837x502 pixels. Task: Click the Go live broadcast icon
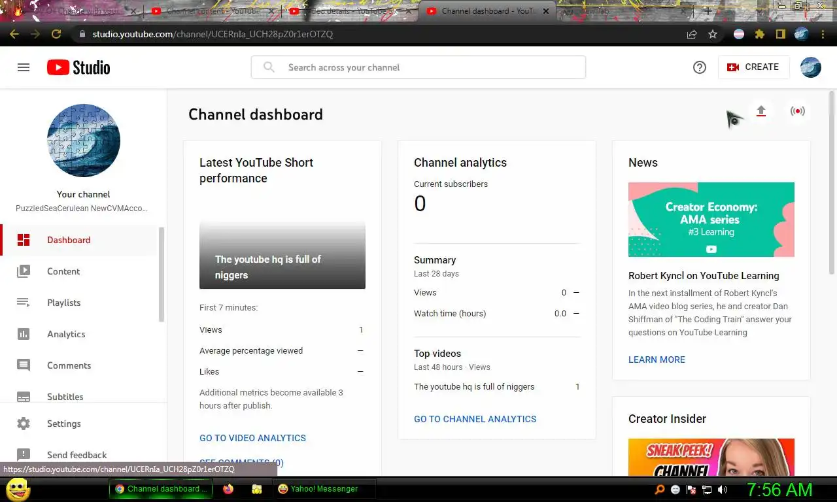[x=797, y=111]
